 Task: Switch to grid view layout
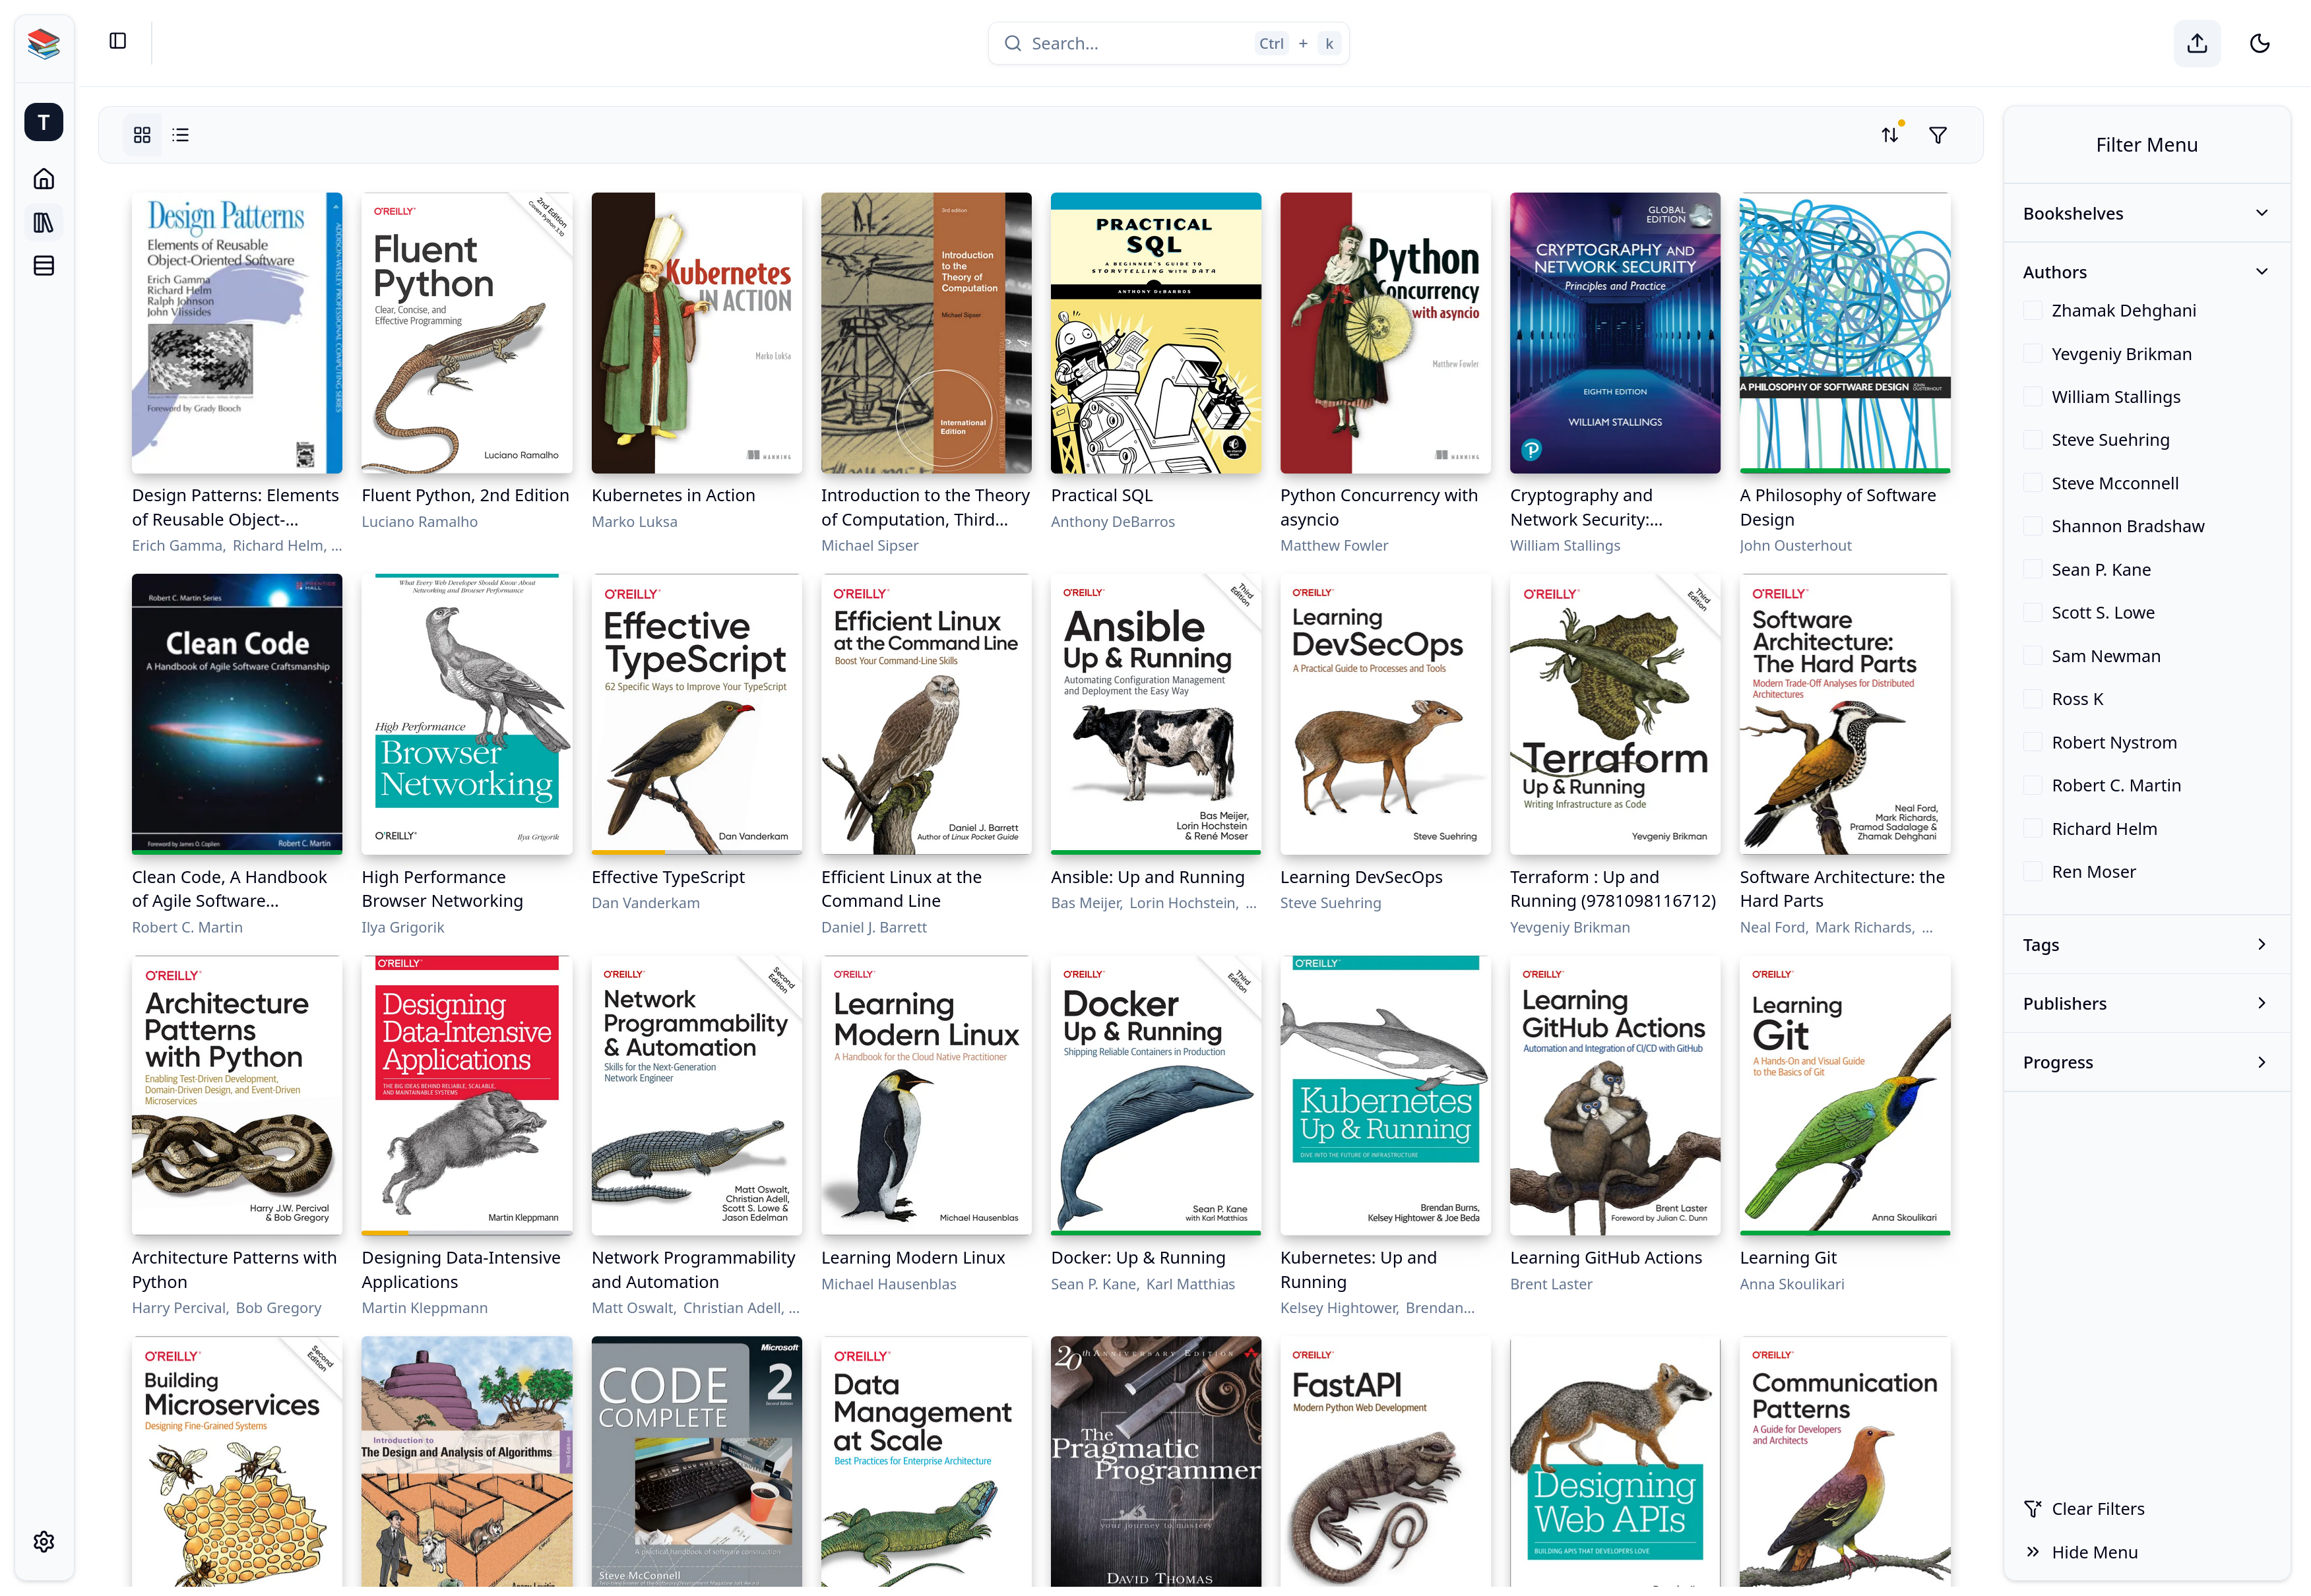click(x=142, y=134)
